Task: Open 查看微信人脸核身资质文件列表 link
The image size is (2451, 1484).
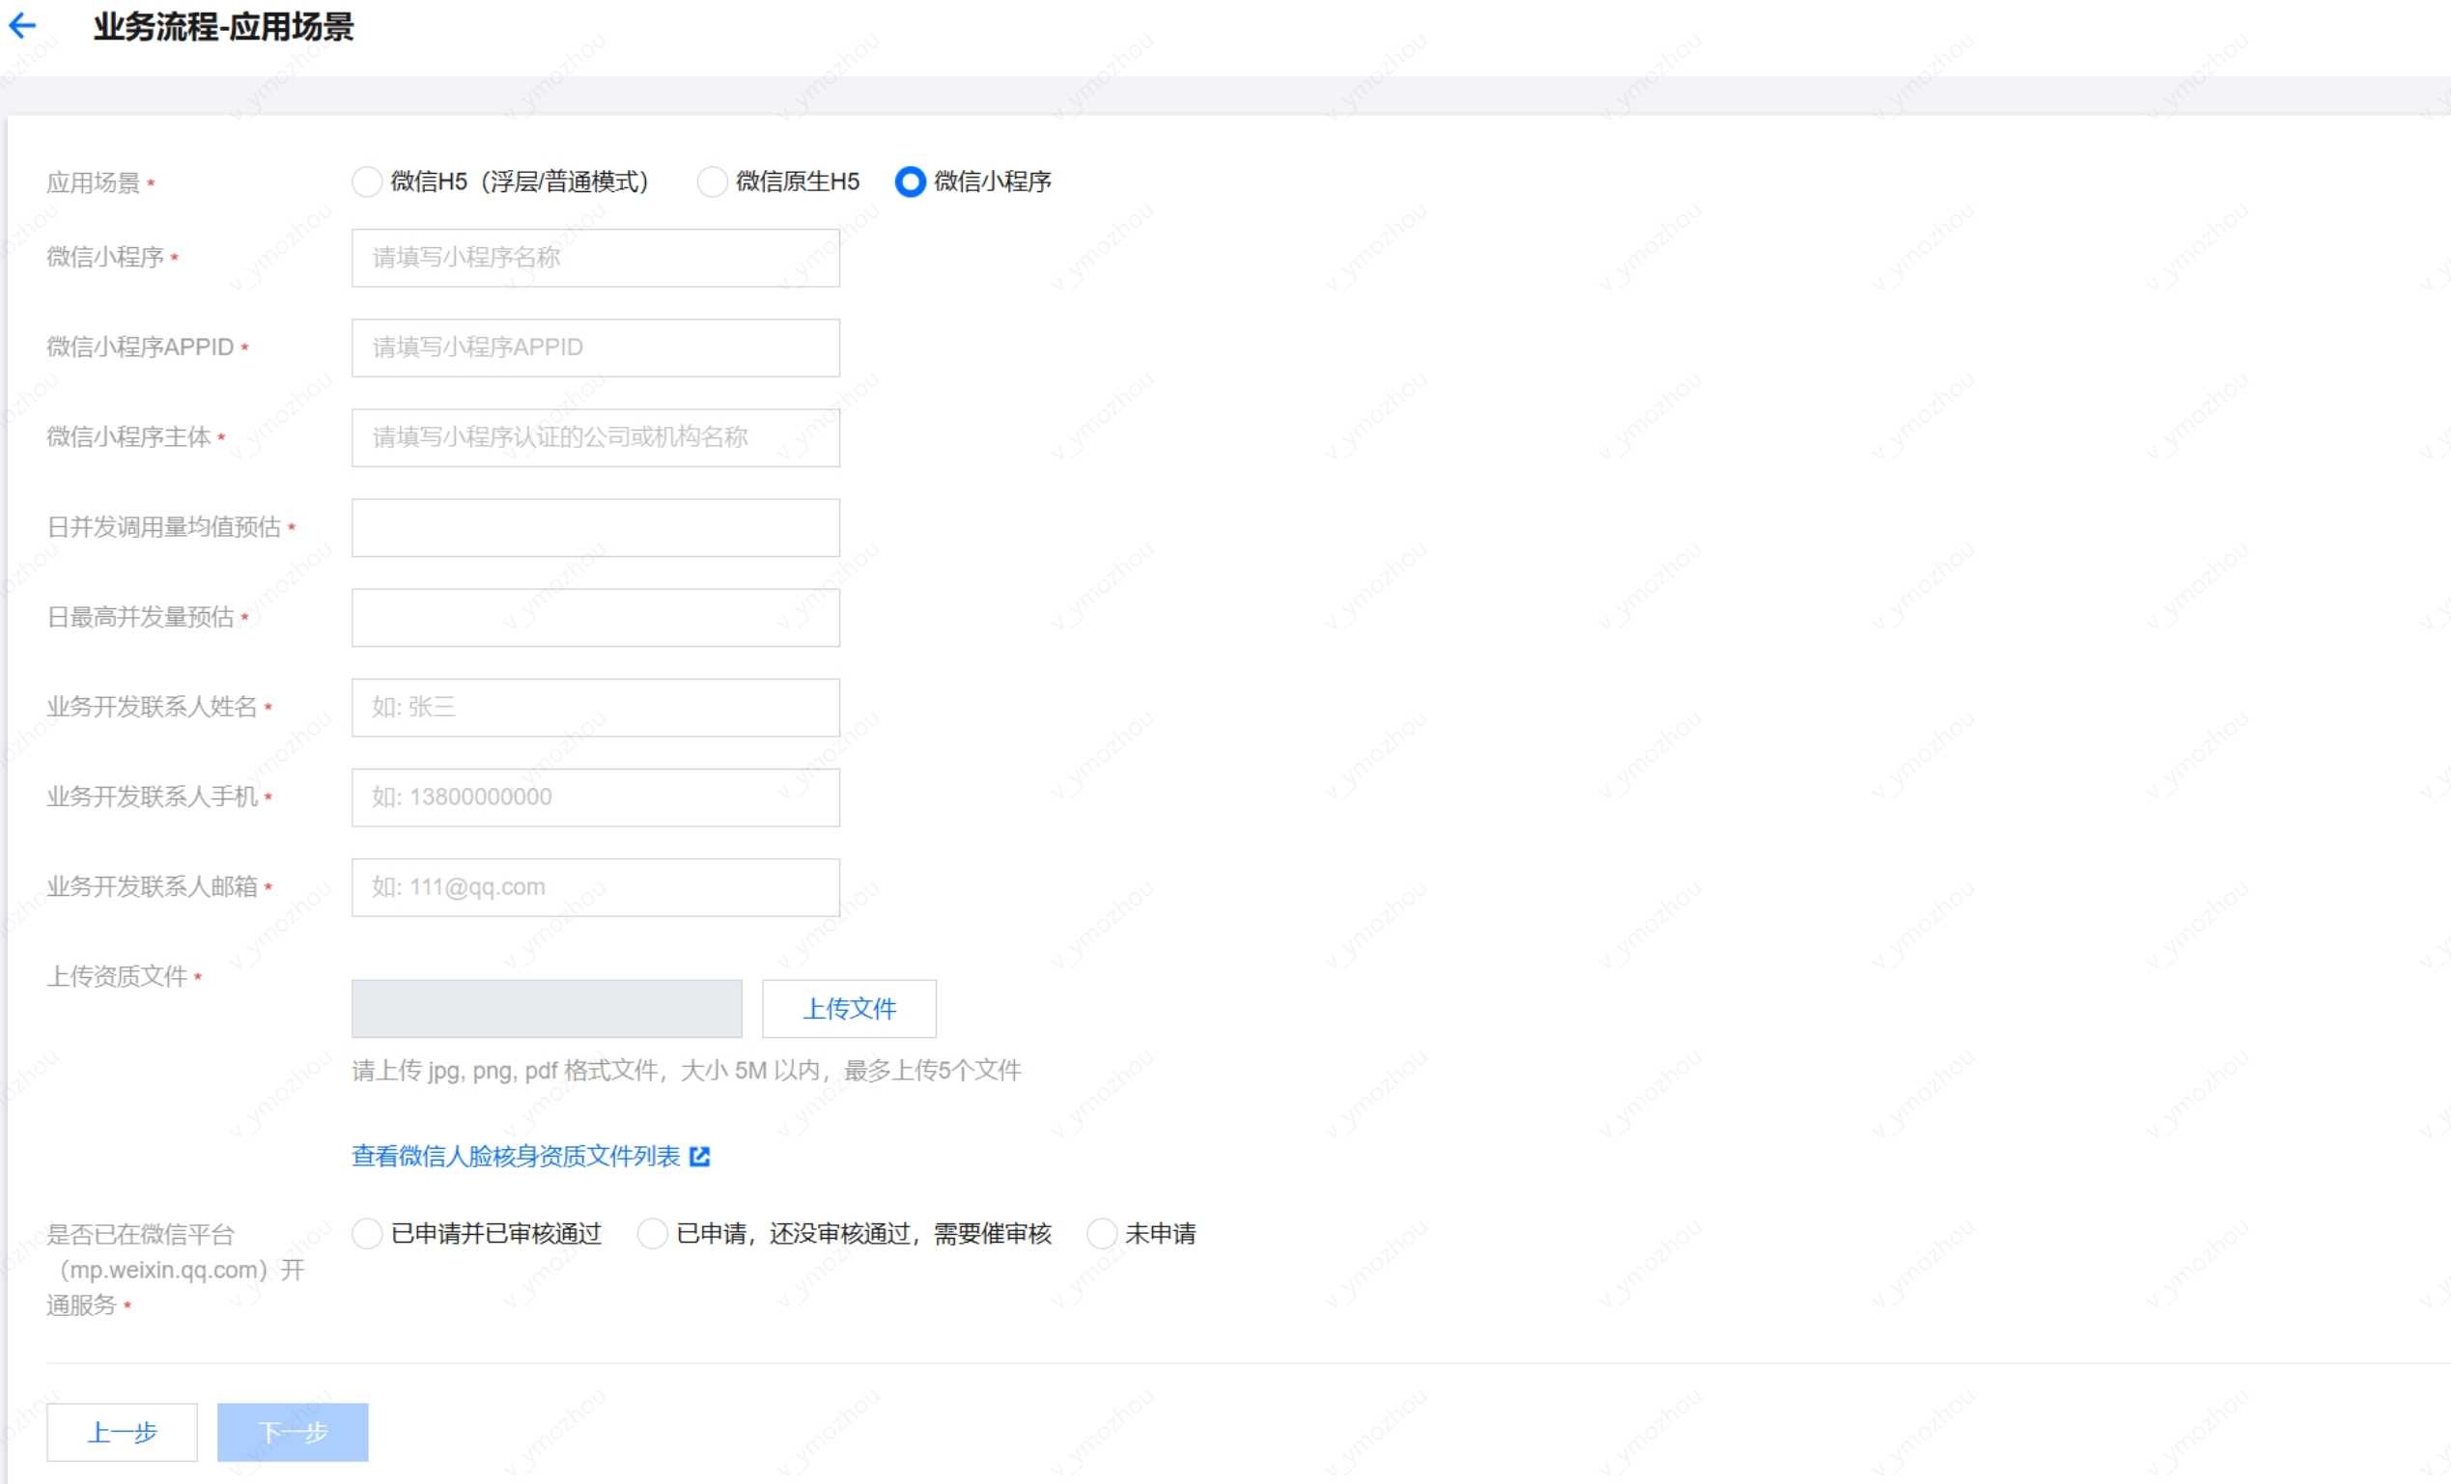Action: tap(516, 1156)
